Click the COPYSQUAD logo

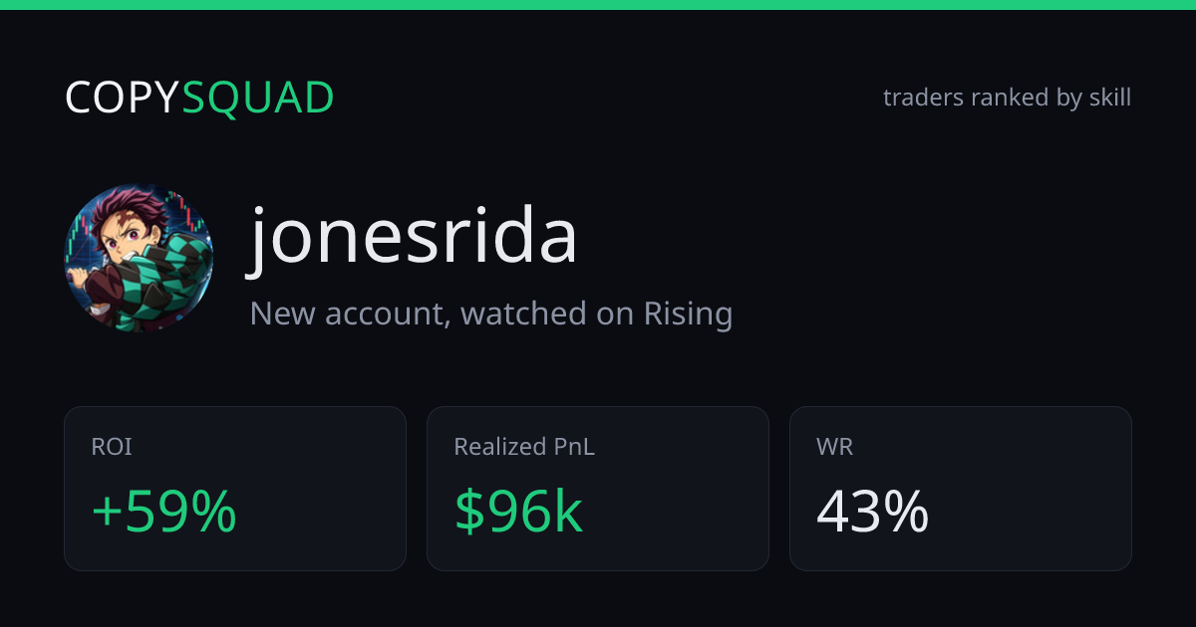pyautogui.click(x=199, y=98)
